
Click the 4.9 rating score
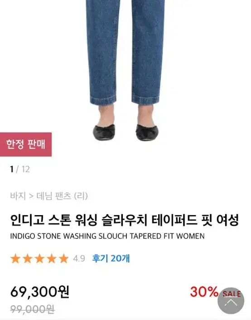point(79,259)
